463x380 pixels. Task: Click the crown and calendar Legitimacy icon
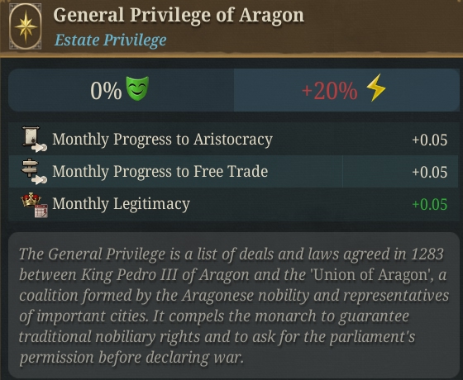point(34,205)
